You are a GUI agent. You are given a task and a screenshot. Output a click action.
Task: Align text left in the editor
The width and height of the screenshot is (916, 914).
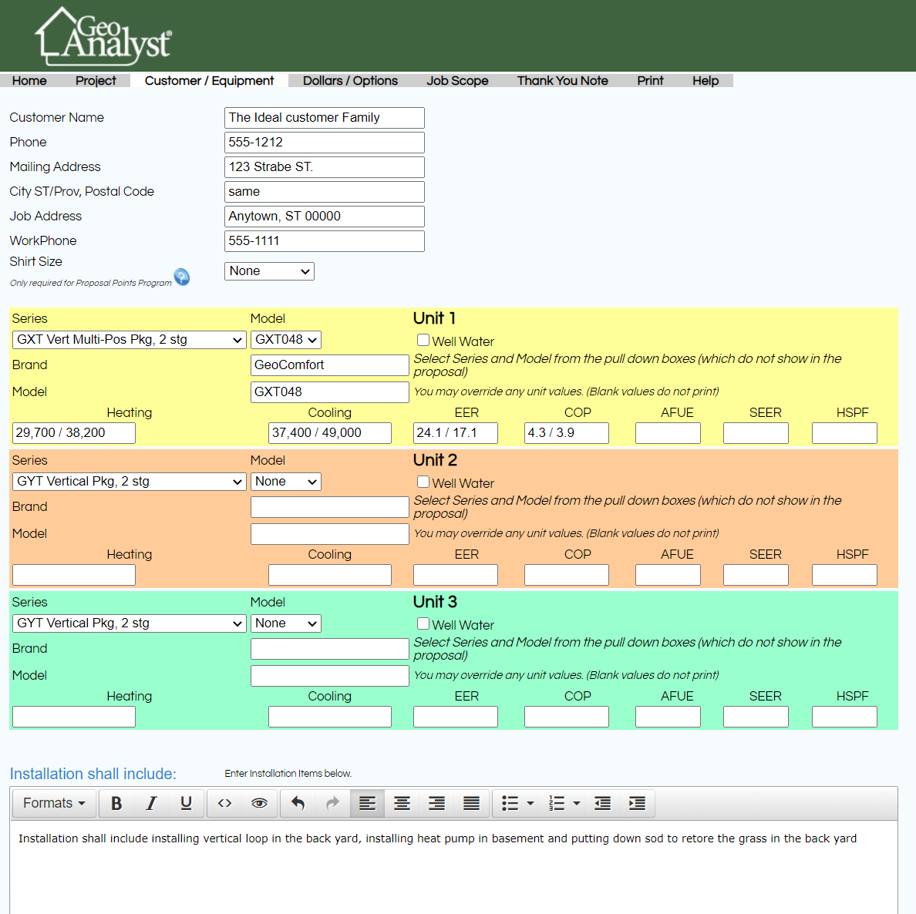(x=367, y=804)
